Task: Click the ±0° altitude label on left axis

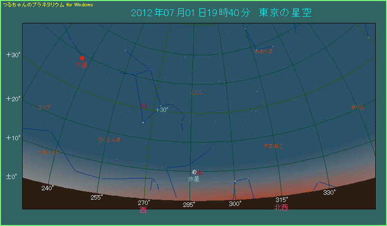Action: pos(12,176)
